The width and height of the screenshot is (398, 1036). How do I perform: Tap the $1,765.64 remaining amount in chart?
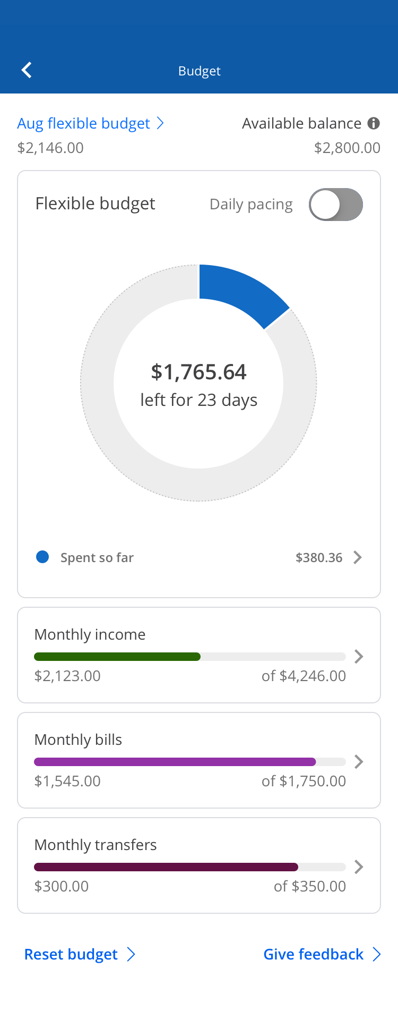tap(198, 372)
